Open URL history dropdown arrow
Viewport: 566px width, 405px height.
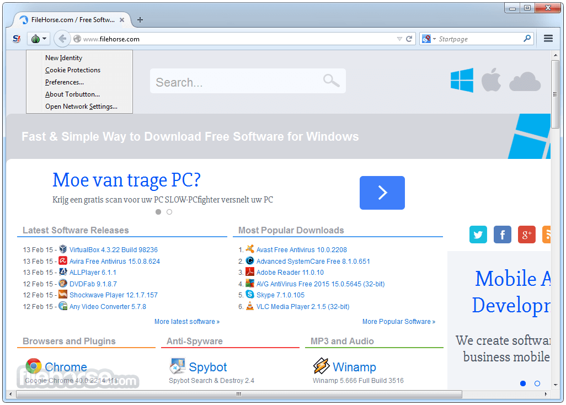pos(399,39)
